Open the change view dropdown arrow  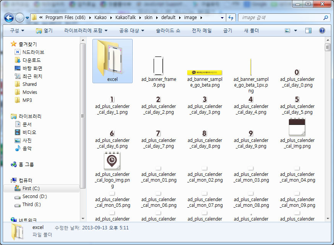(296, 31)
